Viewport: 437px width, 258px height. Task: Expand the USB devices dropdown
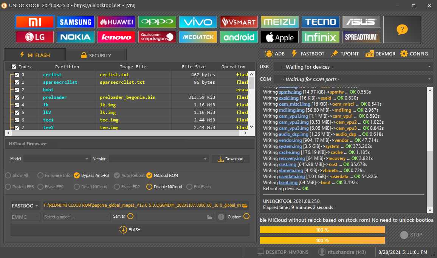pos(353,67)
